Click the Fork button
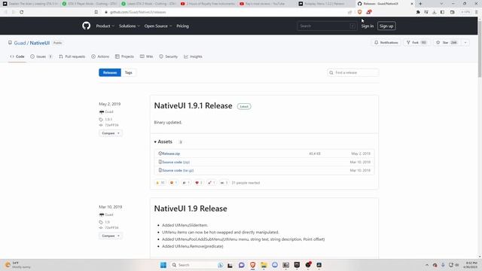The image size is (482, 271). [x=416, y=42]
